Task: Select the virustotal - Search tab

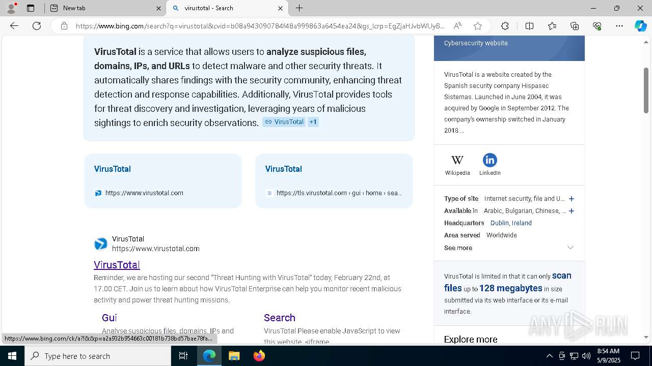Action: pos(227,8)
